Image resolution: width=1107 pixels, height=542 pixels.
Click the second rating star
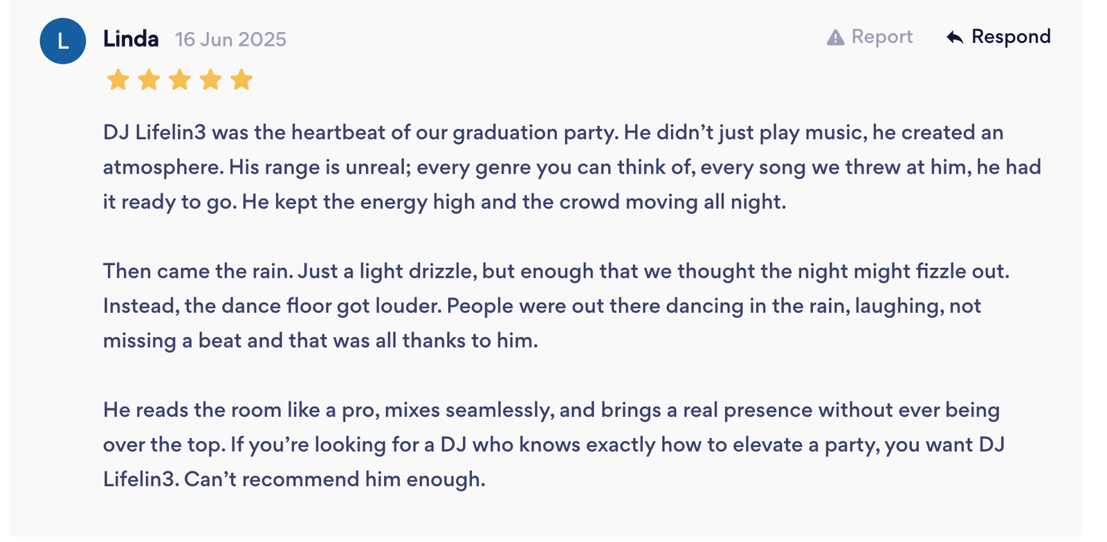(149, 80)
